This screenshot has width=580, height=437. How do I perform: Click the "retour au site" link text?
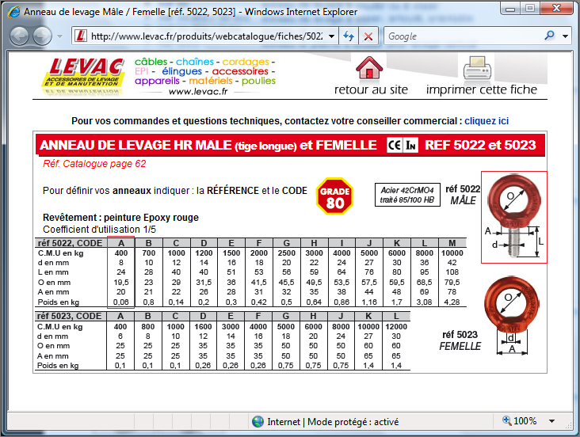tap(371, 89)
